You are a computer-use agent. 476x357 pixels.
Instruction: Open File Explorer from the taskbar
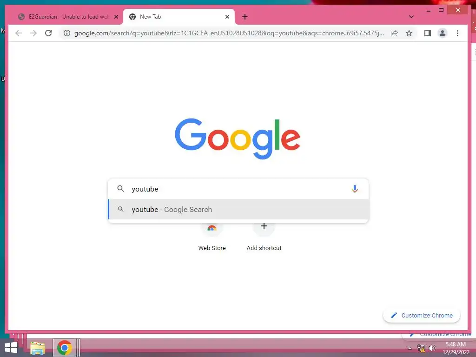[37, 348]
